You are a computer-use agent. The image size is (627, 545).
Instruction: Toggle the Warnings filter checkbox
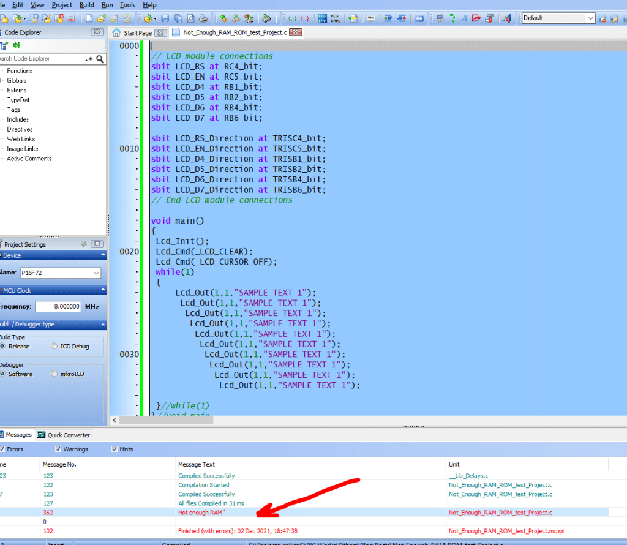tap(58, 449)
